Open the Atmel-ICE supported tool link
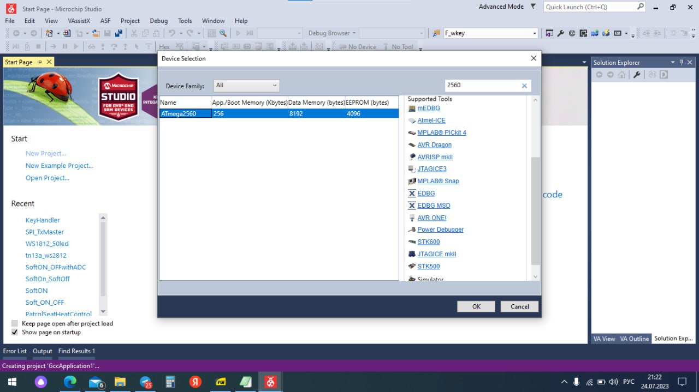 point(431,120)
